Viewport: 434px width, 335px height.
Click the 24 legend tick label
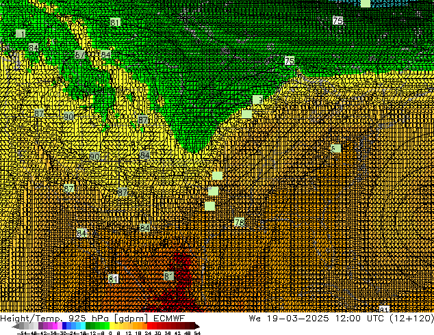tap(148, 333)
